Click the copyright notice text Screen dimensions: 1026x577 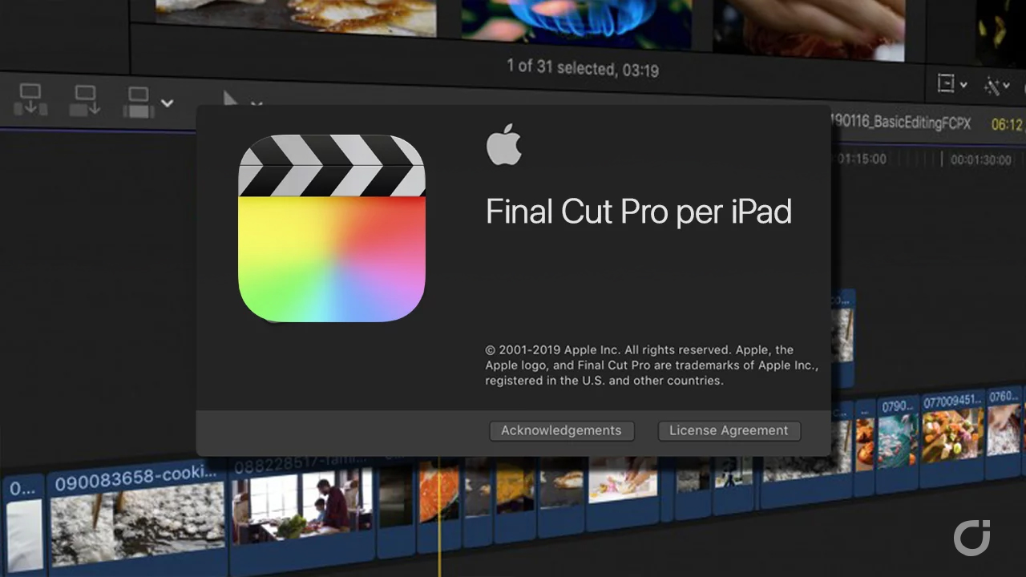pyautogui.click(x=651, y=365)
